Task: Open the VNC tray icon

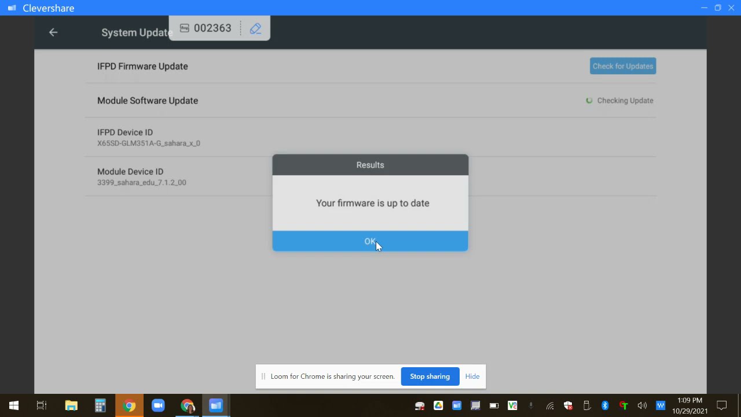Action: [512, 405]
